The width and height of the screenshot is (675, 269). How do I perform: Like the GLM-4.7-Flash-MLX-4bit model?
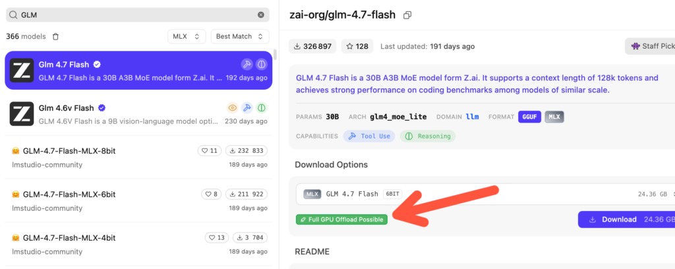(x=217, y=237)
